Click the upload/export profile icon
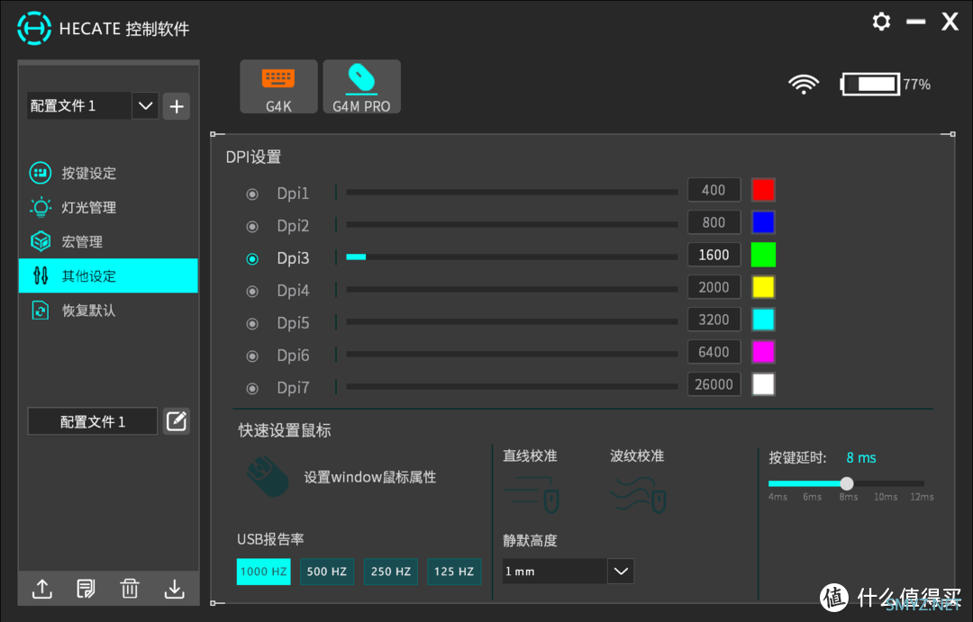The image size is (973, 622). [x=42, y=589]
